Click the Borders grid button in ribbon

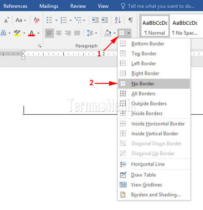[122, 33]
